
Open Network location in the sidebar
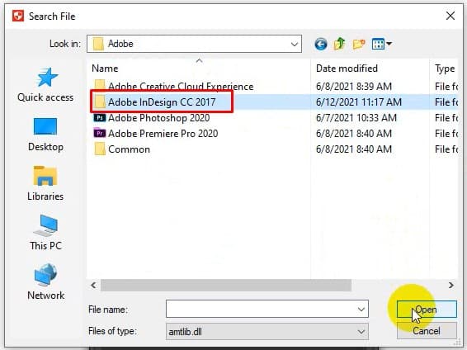pyautogui.click(x=45, y=281)
